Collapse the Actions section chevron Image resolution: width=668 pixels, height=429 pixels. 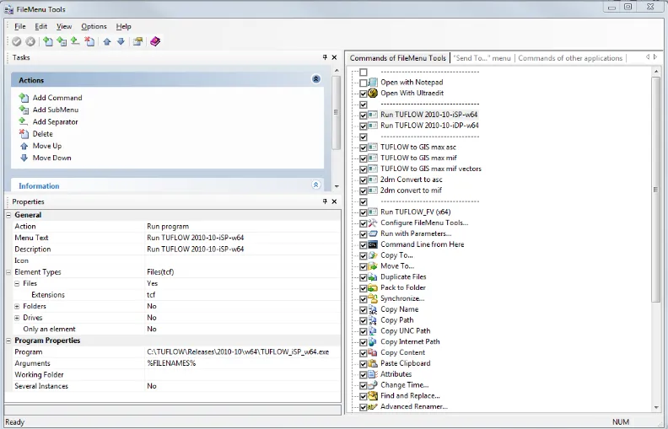click(x=316, y=79)
